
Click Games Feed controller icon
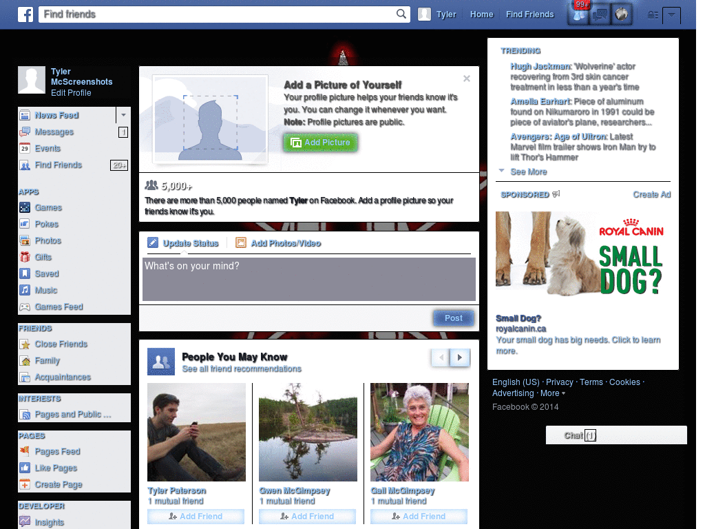(25, 307)
